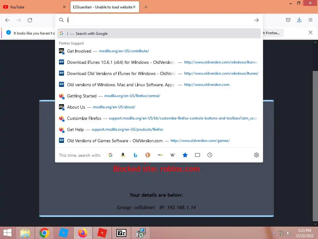Select About Us suggestion
The height and width of the screenshot is (239, 318).
click(x=159, y=107)
